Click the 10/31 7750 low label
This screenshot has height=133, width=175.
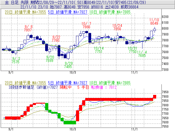[132, 50]
